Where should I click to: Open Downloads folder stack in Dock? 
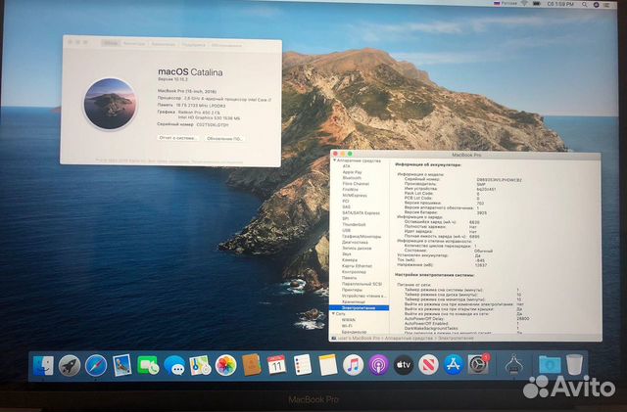coord(550,364)
